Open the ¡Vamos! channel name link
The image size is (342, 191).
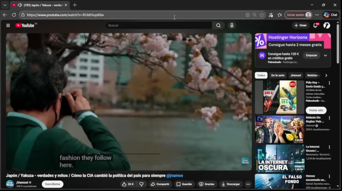coord(22,183)
